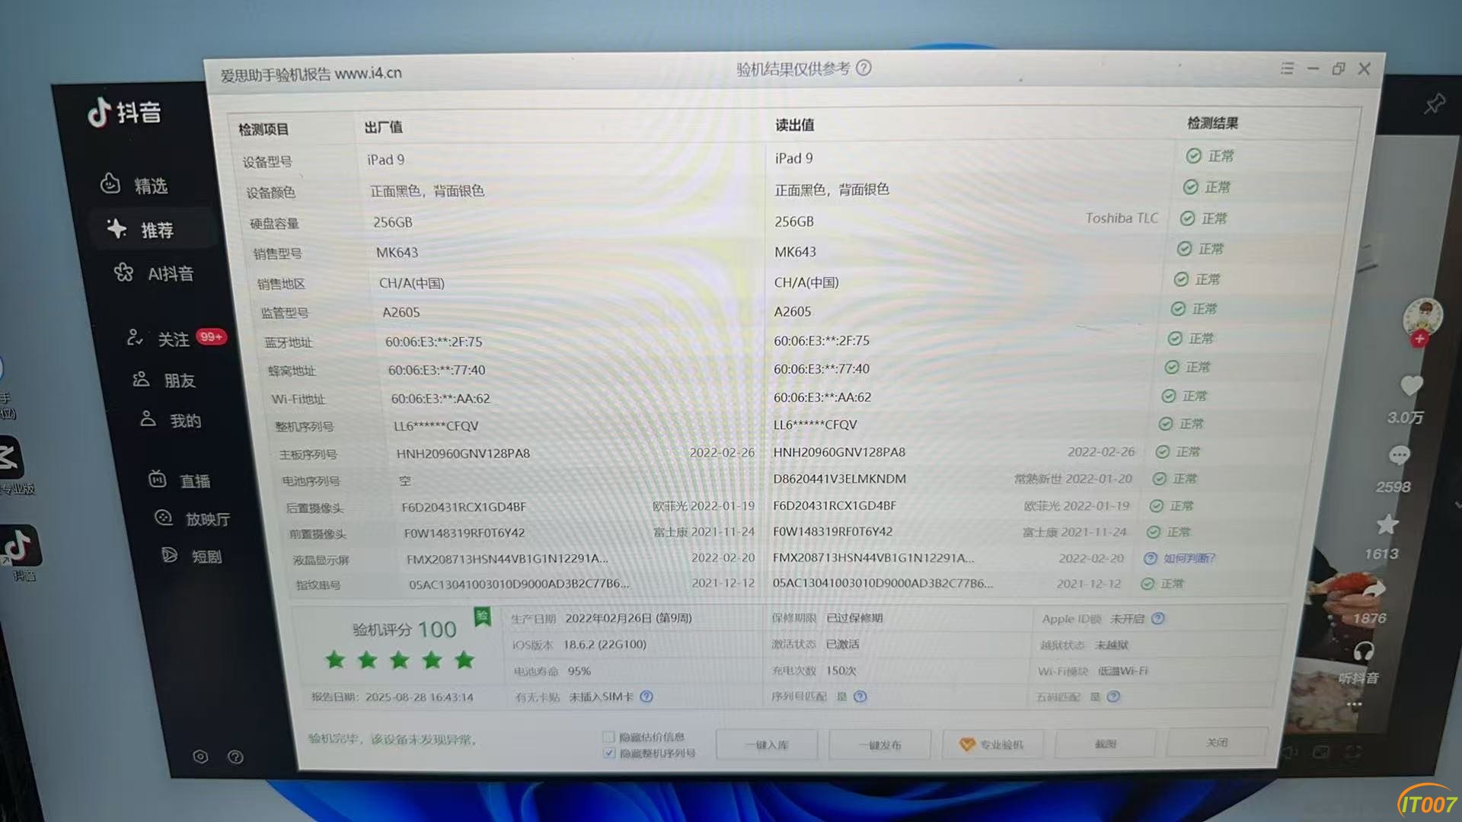
Task: Click the Douyin logo at top left
Action: (124, 113)
